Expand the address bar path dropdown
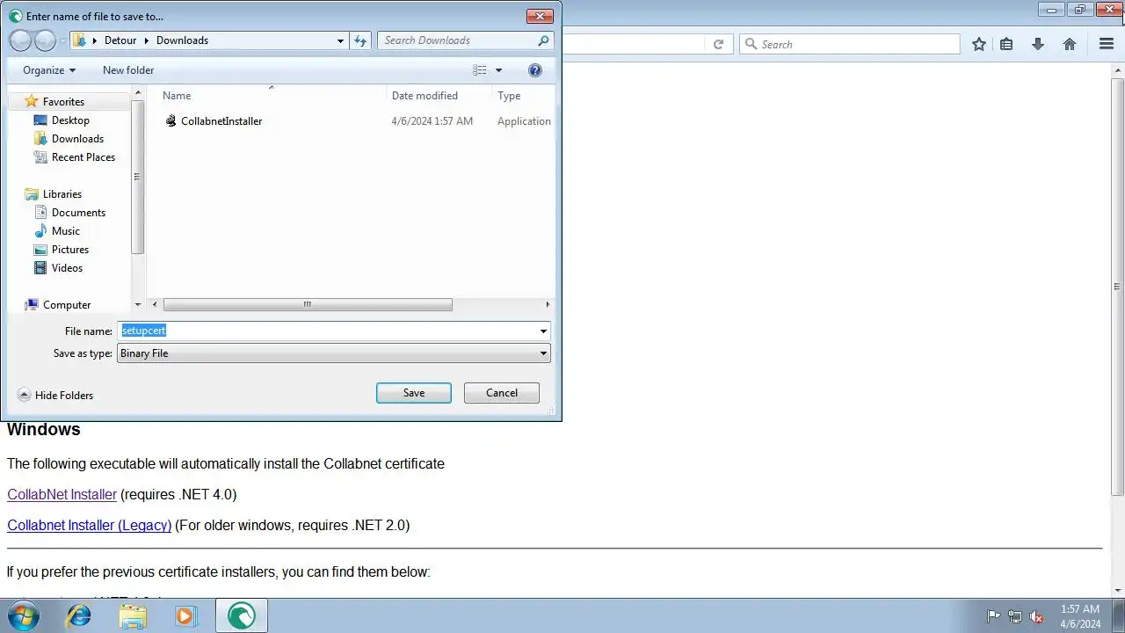 340,40
